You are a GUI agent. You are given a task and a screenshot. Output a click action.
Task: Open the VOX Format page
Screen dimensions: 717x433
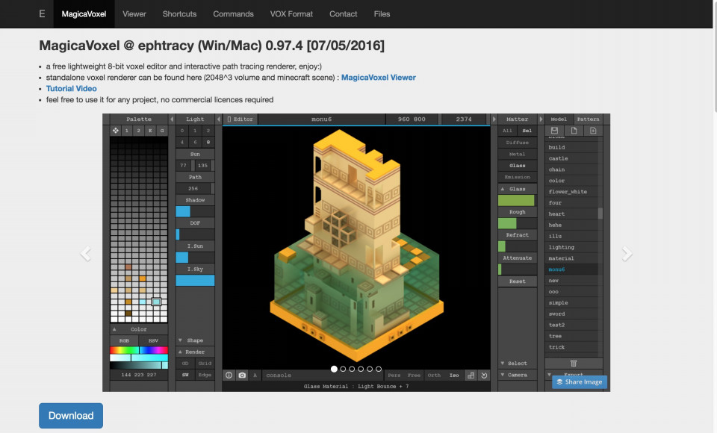[x=291, y=13]
